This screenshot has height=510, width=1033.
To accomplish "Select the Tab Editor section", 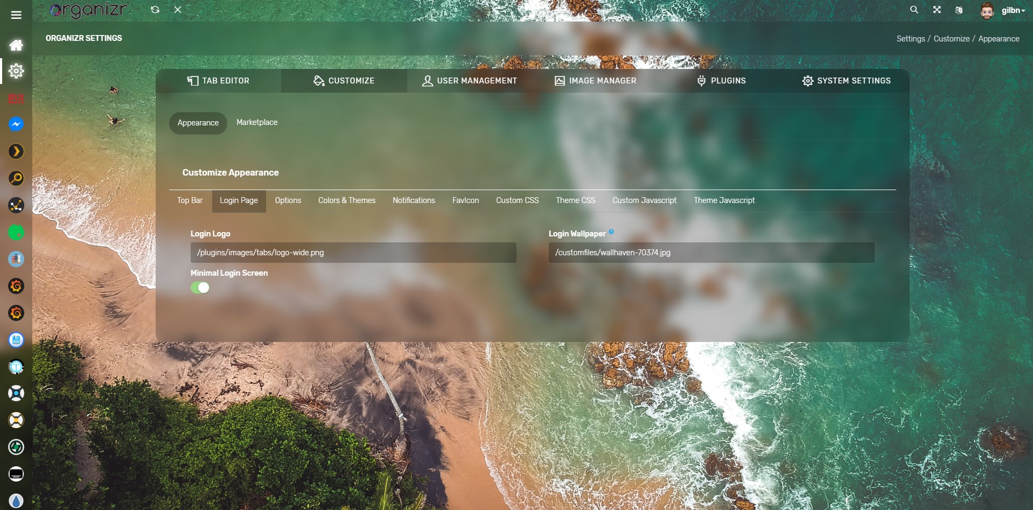I will tap(218, 81).
